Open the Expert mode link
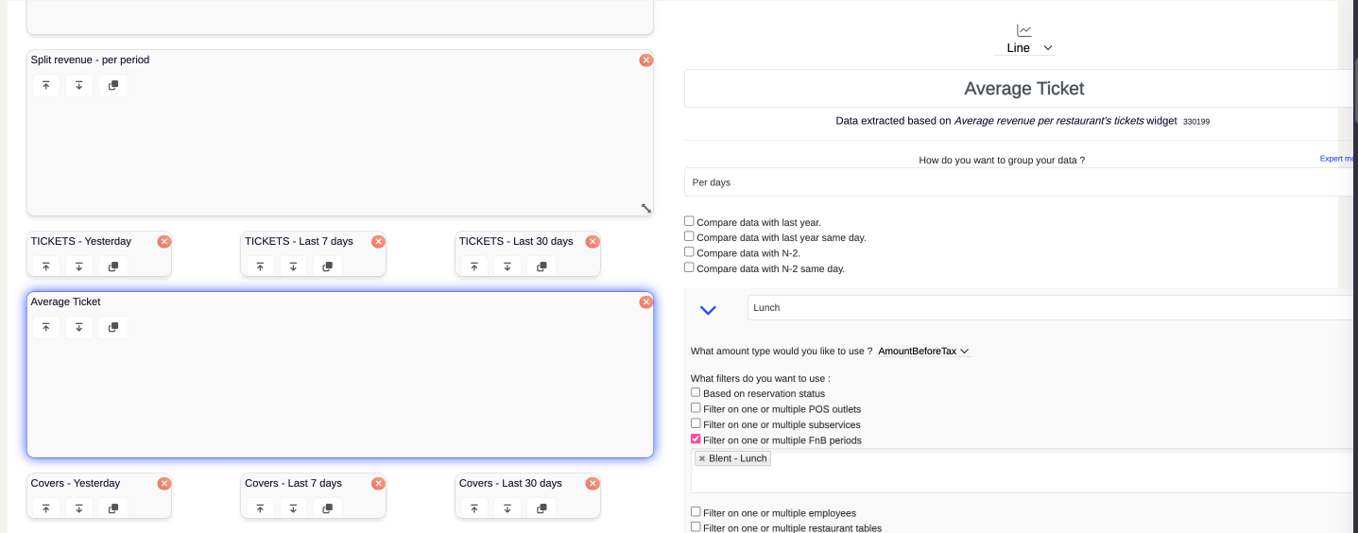This screenshot has width=1358, height=533. tap(1338, 159)
